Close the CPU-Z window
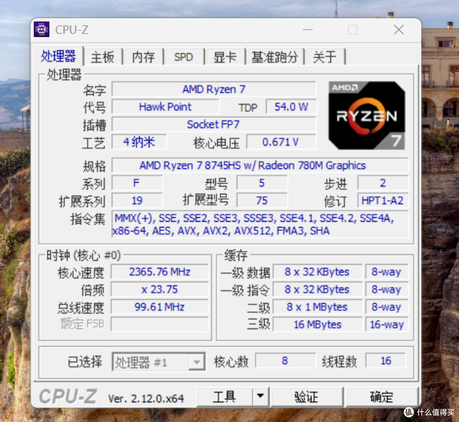 click(x=399, y=30)
